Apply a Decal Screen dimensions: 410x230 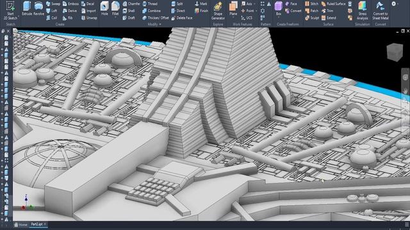click(x=88, y=4)
